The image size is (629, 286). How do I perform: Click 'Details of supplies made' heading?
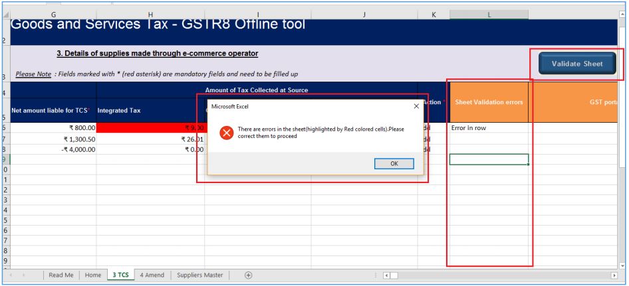point(157,53)
